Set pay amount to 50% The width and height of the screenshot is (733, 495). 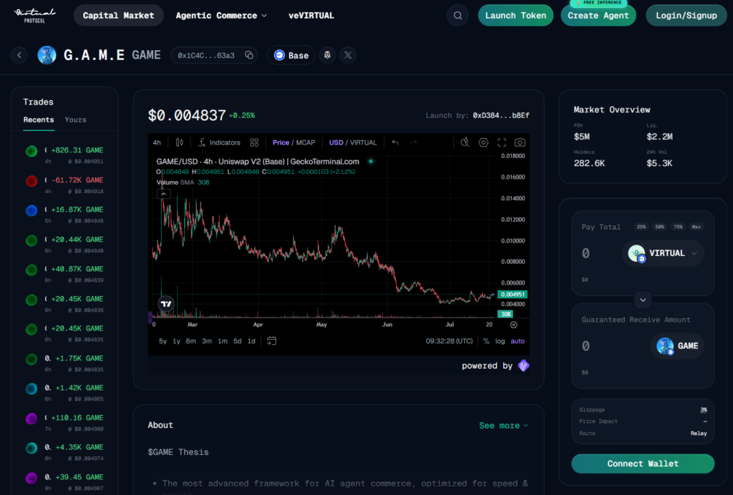659,227
